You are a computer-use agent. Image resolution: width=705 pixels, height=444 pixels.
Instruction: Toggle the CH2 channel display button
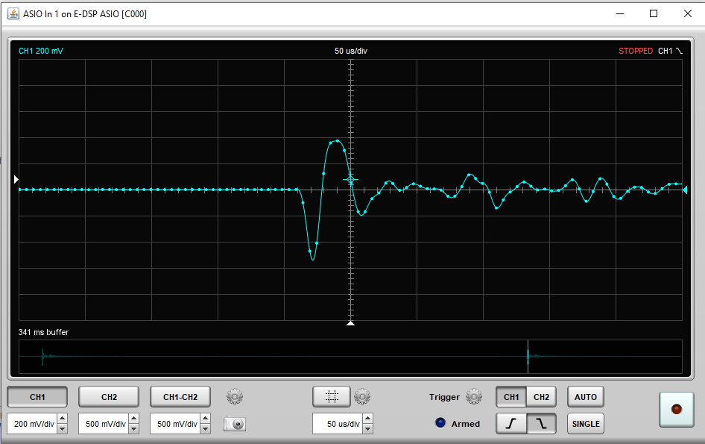[109, 397]
